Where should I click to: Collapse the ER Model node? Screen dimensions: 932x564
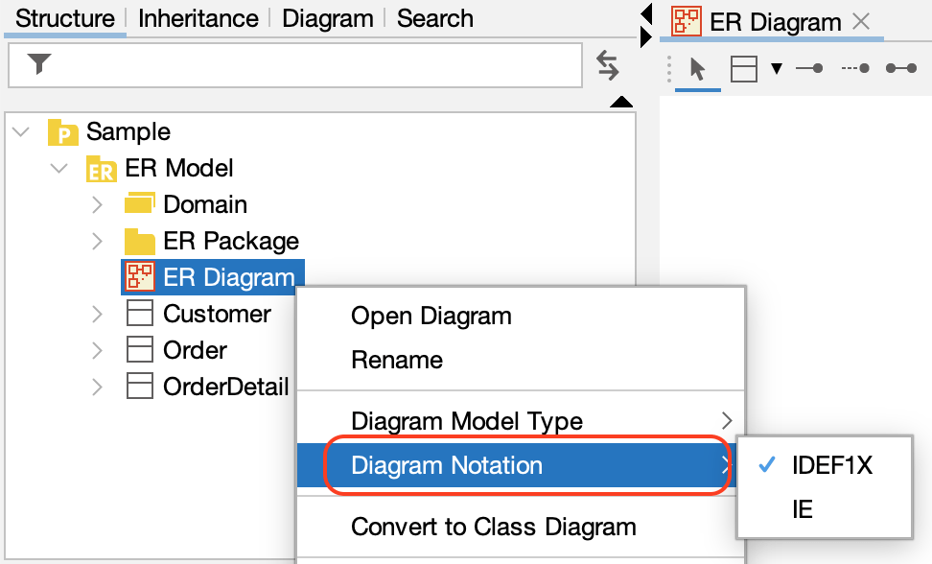(x=58, y=168)
